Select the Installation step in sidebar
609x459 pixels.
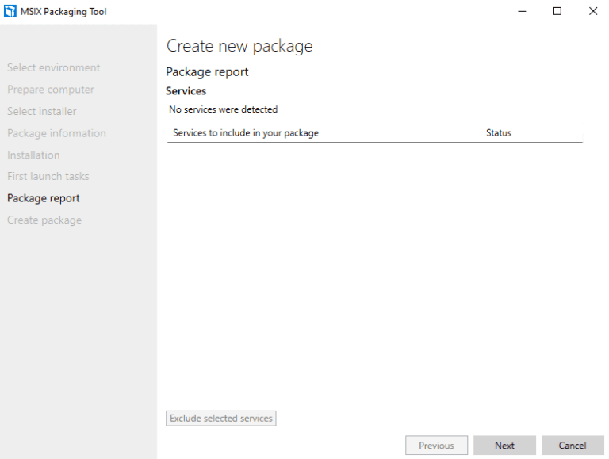(x=33, y=155)
